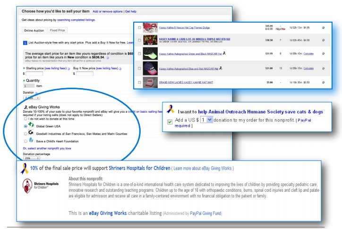The image size is (342, 229).
Task: Open KASEY KAHNE 4 CARD LOT listing
Action: [x=195, y=39]
